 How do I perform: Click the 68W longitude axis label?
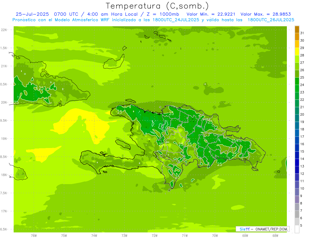click(275, 235)
